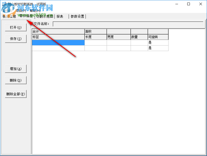Minimize the application window

click(x=177, y=4)
